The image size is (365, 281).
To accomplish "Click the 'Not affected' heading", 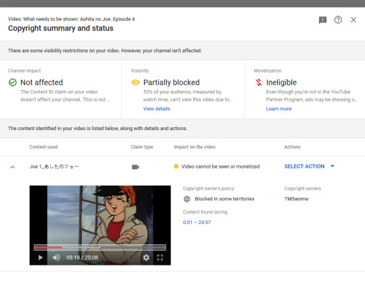I will tap(42, 83).
